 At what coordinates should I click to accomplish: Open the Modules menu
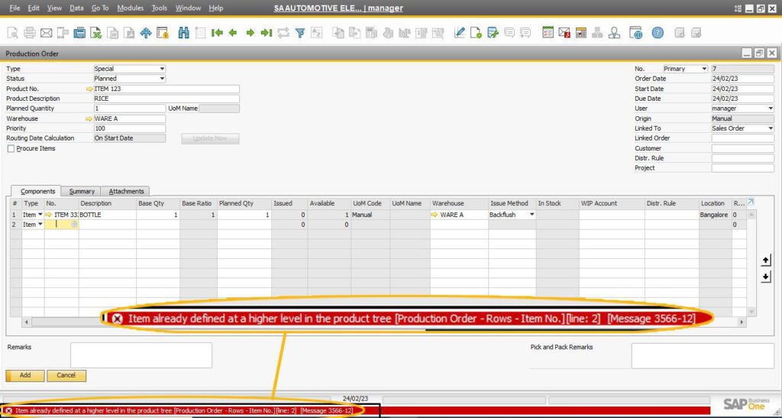(130, 8)
